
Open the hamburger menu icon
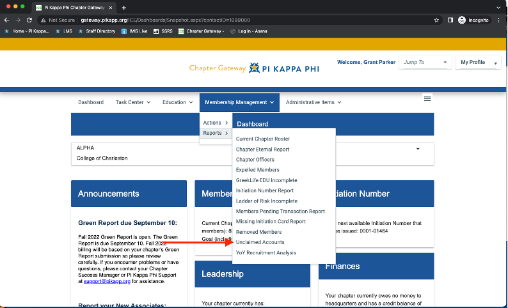coord(427,98)
